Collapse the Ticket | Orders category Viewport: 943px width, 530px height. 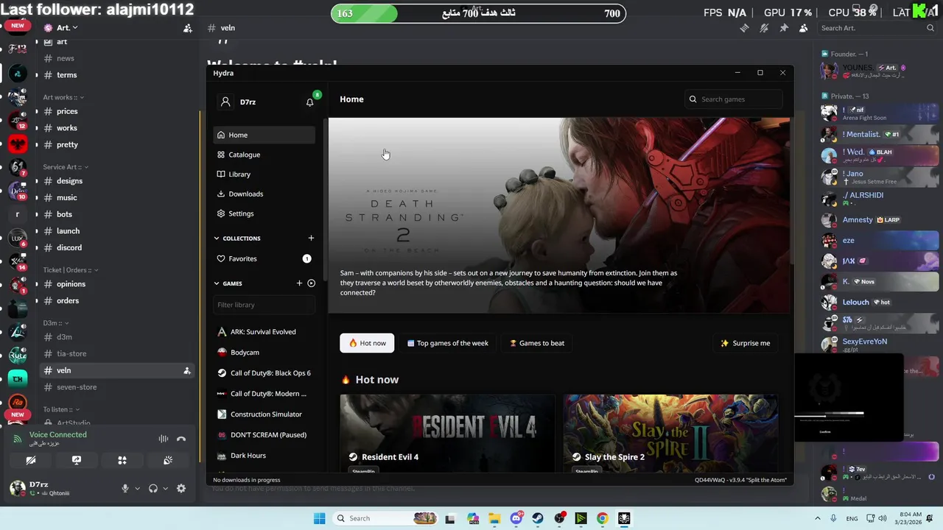pyautogui.click(x=70, y=270)
